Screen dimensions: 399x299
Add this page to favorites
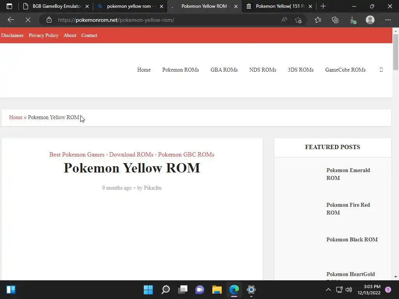pyautogui.click(x=298, y=20)
